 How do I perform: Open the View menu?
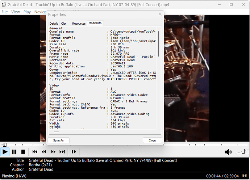tap(16, 12)
